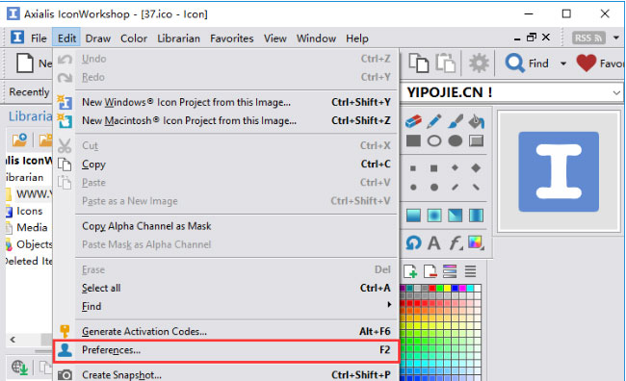Click the red heart Favorites icon
This screenshot has height=381, width=626.
click(587, 63)
